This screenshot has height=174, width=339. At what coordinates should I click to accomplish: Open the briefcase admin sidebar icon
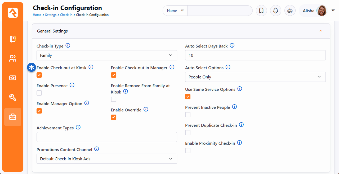[13, 117]
